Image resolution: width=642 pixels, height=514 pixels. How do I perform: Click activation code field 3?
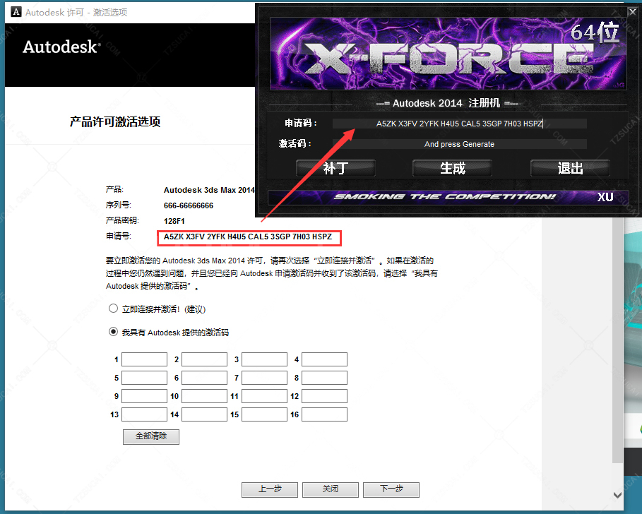[x=264, y=359]
